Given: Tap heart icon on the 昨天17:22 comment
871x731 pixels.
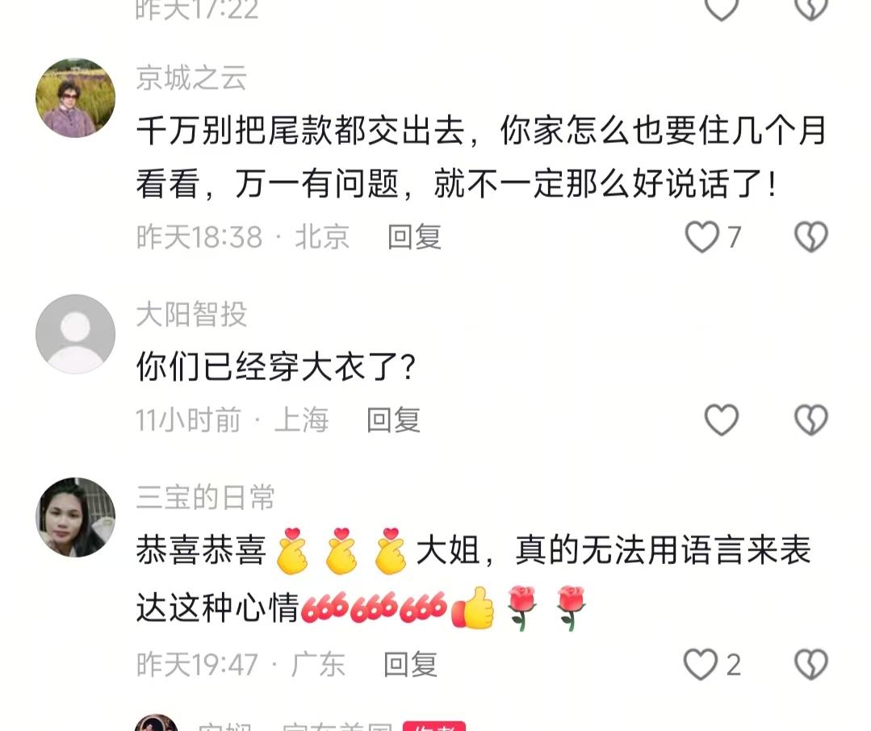Looking at the screenshot, I should [x=721, y=8].
